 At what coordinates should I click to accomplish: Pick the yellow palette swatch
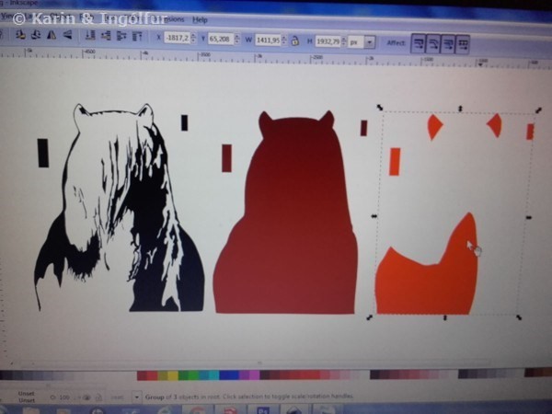[173, 375]
